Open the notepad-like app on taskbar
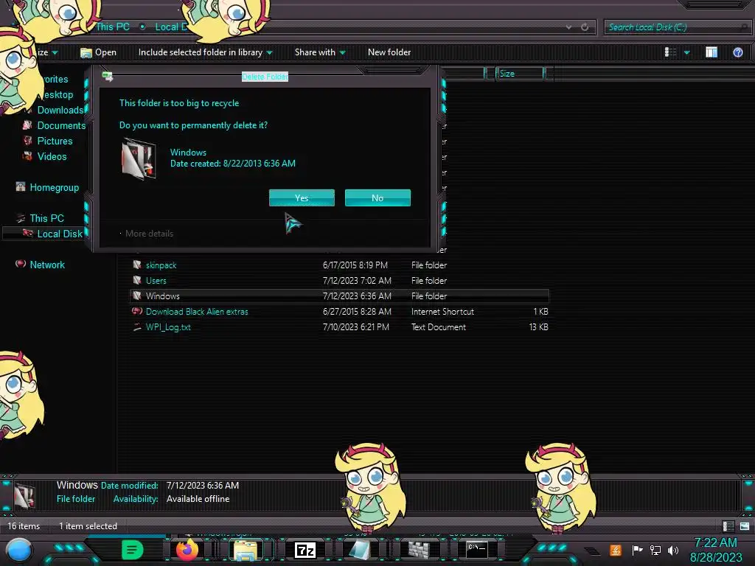This screenshot has height=566, width=755. [x=359, y=550]
